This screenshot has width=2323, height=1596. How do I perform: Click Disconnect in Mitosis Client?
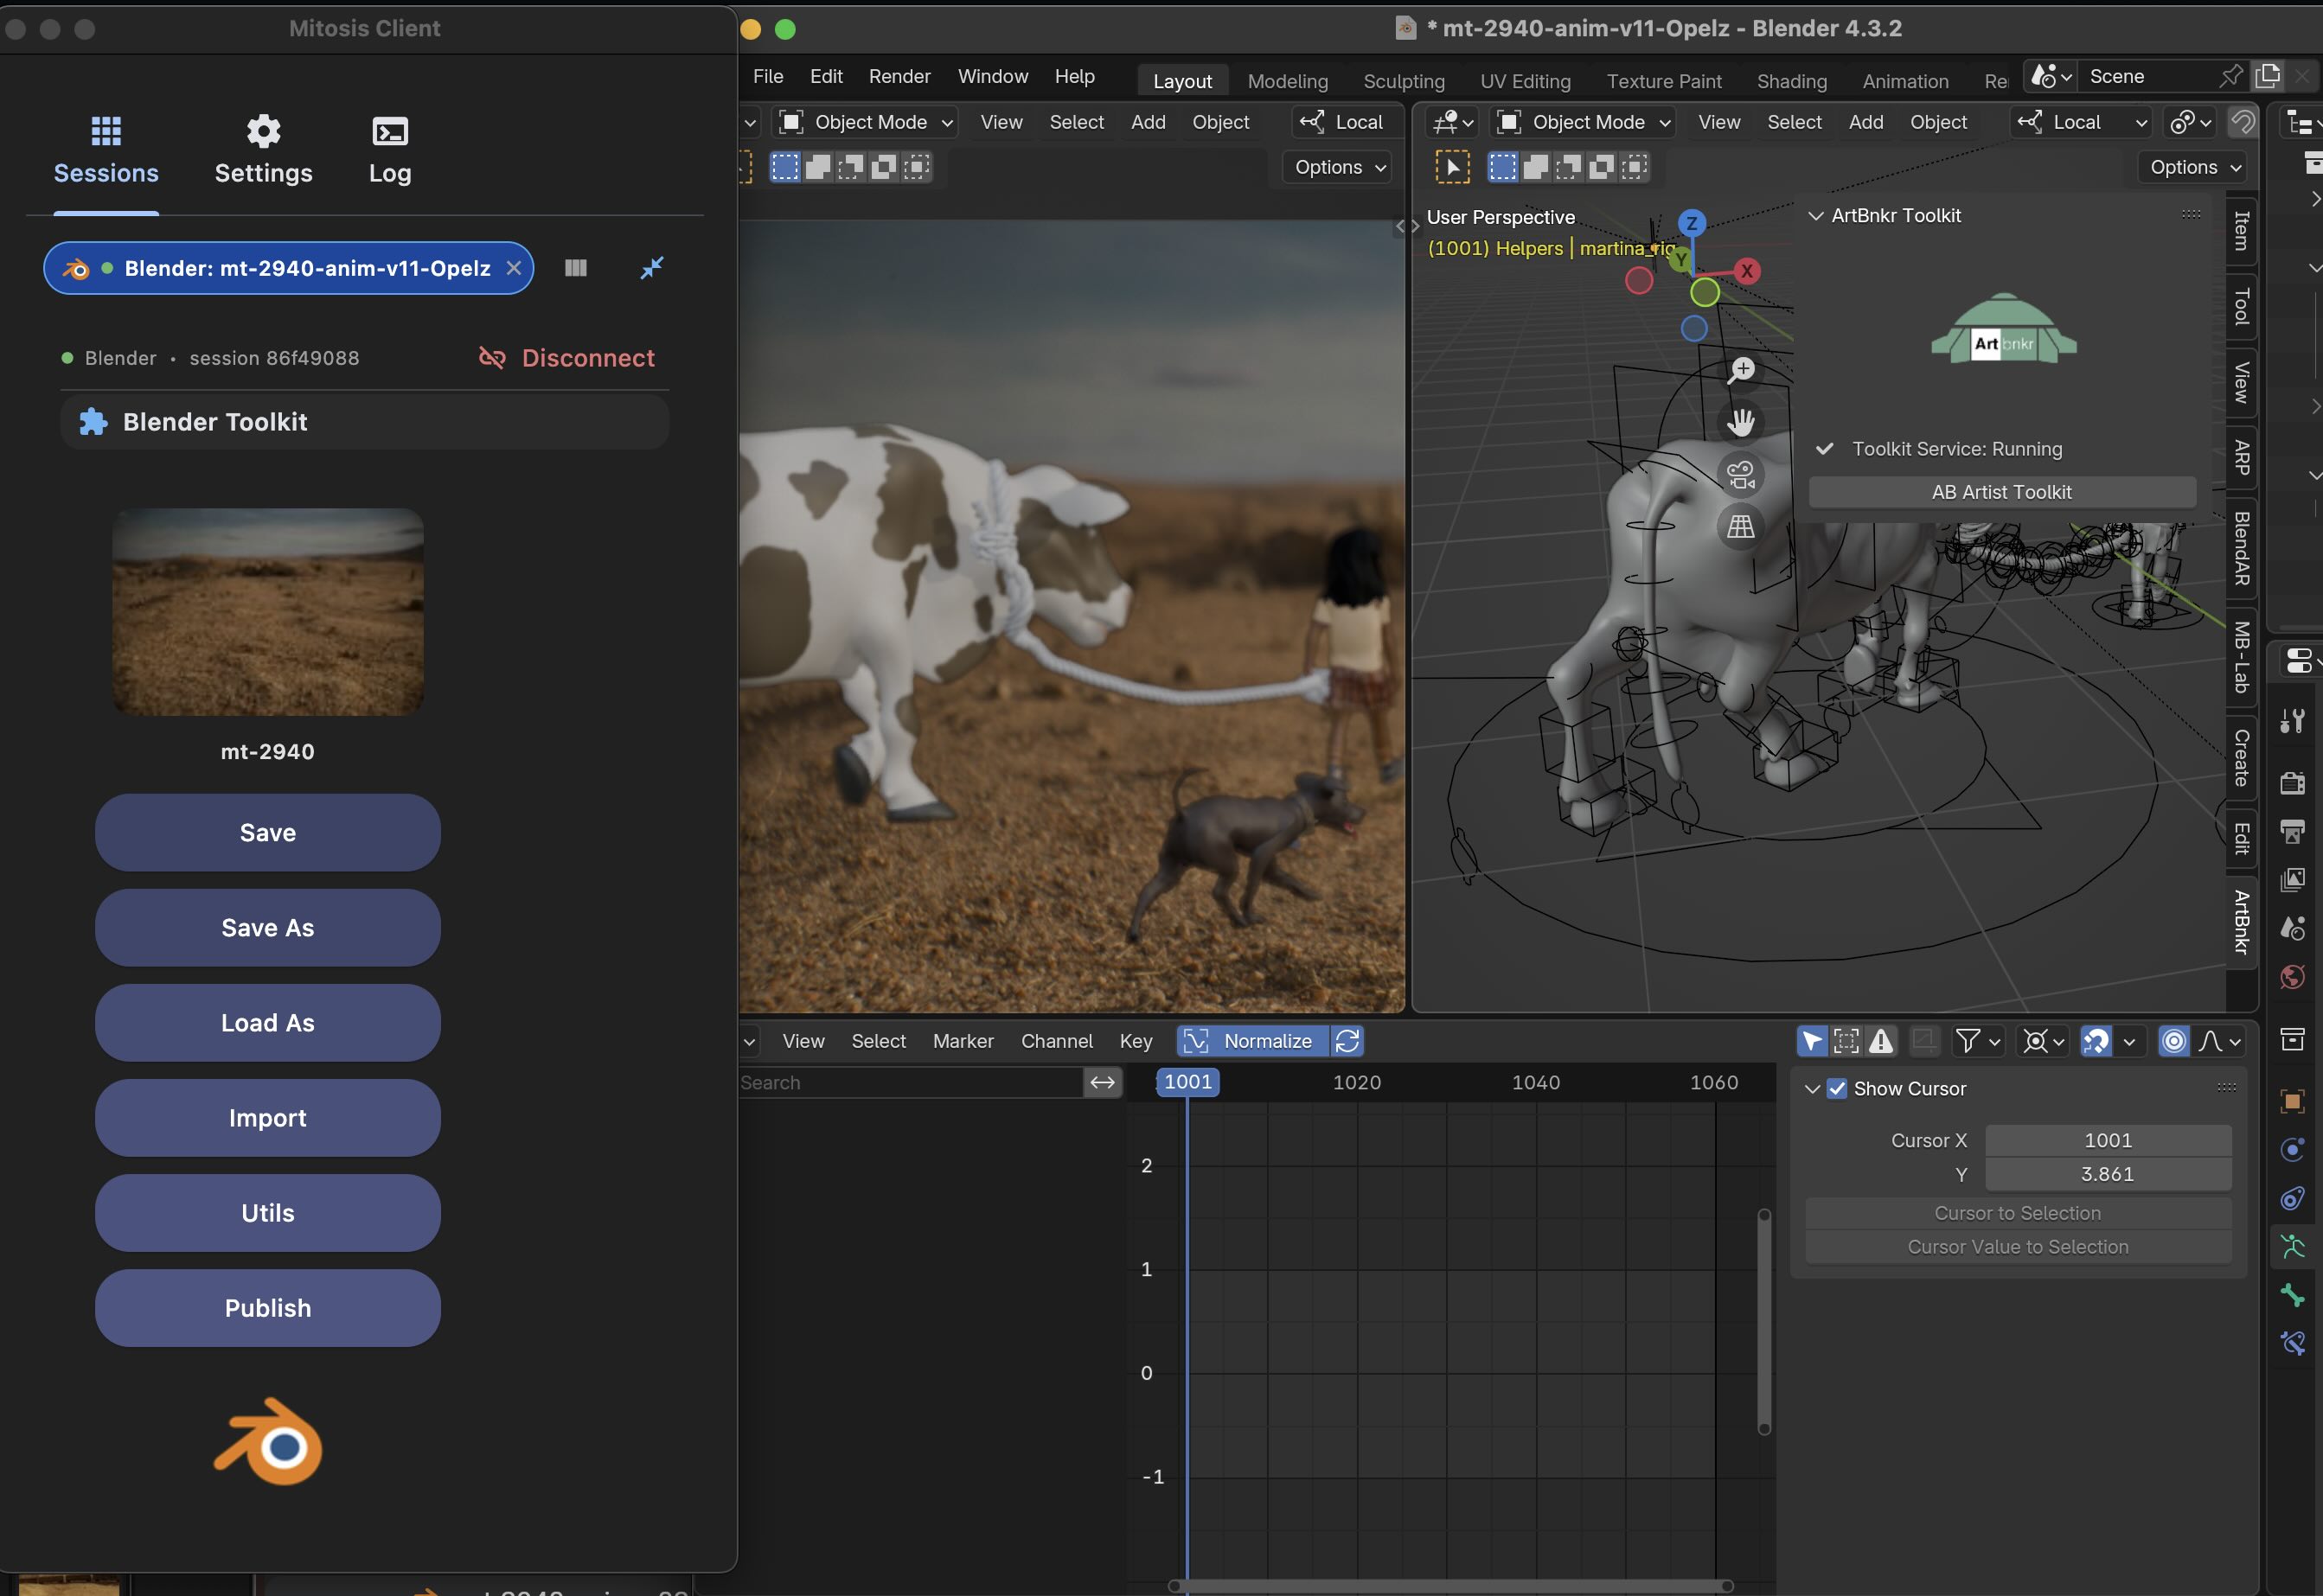coord(567,358)
